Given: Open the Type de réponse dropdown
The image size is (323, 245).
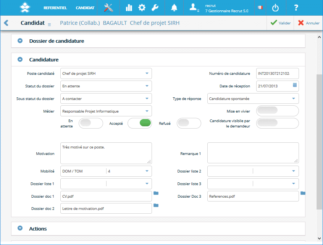Looking at the screenshot, I should click(253, 98).
